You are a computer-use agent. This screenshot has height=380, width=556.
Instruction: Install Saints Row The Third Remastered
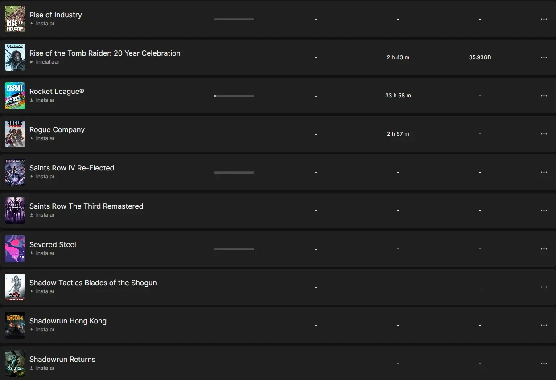click(42, 215)
